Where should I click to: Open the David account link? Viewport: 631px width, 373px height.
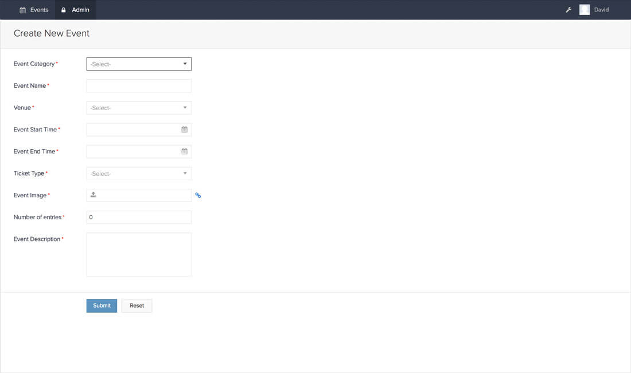601,9
